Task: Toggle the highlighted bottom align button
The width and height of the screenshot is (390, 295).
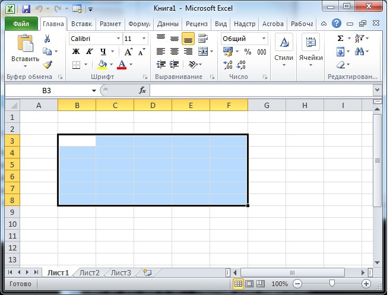Action: [188, 39]
